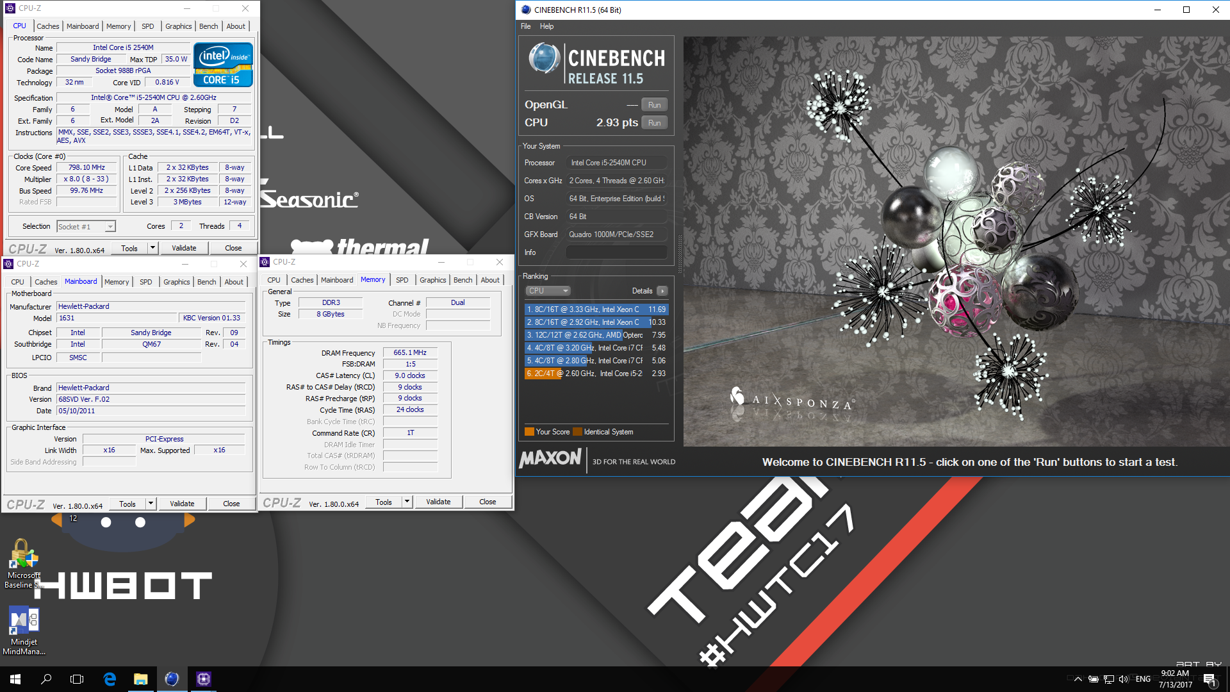Click the Specification processor name field
This screenshot has width=1230, height=692.
coord(154,97)
